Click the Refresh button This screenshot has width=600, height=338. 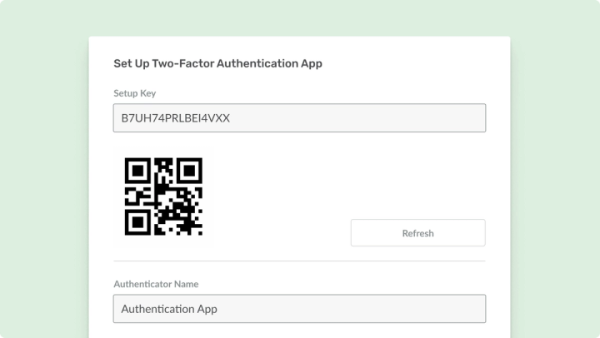pos(417,233)
